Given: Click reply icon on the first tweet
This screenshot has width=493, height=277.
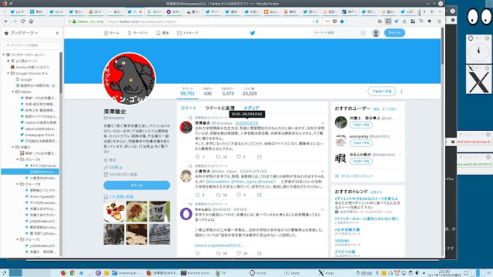Looking at the screenshot, I should [x=197, y=156].
